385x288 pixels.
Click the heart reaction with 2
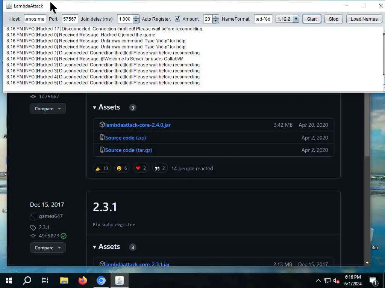click(x=141, y=168)
